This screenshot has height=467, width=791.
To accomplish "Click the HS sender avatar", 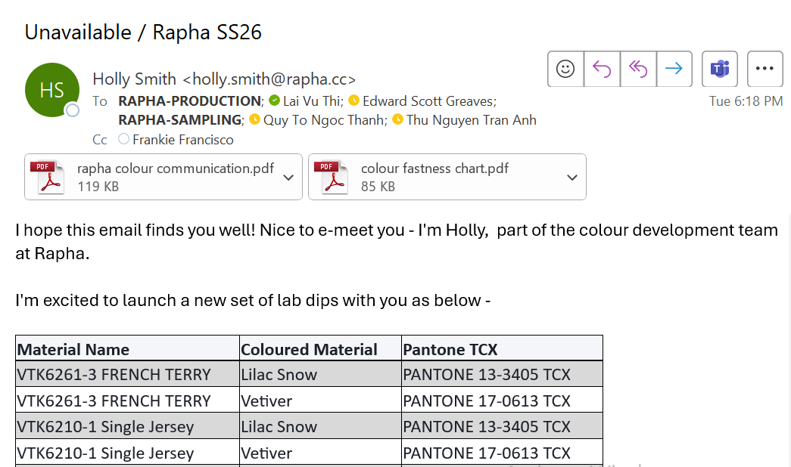I will pyautogui.click(x=52, y=90).
